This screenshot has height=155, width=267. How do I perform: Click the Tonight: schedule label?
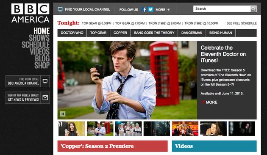point(69,23)
